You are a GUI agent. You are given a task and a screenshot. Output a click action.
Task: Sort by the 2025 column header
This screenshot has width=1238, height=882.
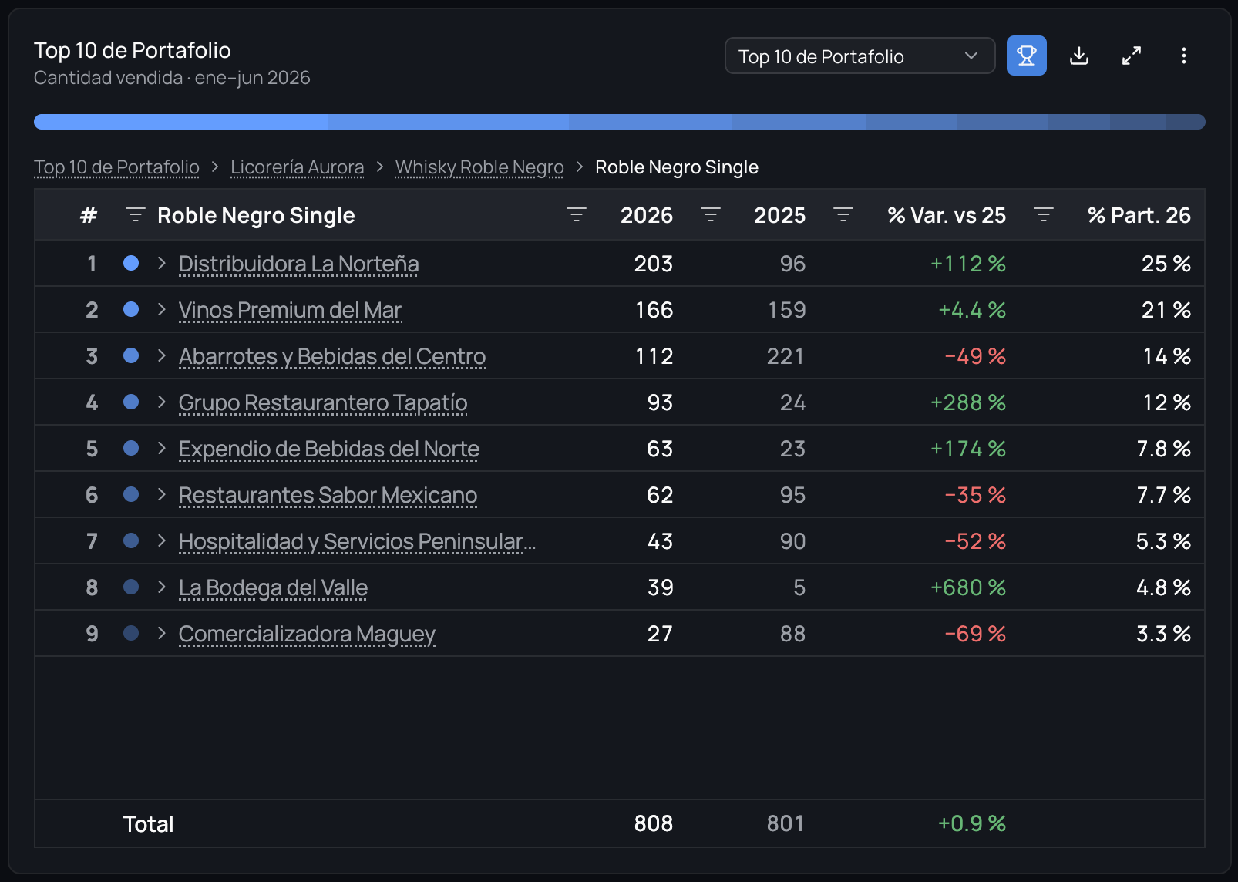pyautogui.click(x=779, y=215)
